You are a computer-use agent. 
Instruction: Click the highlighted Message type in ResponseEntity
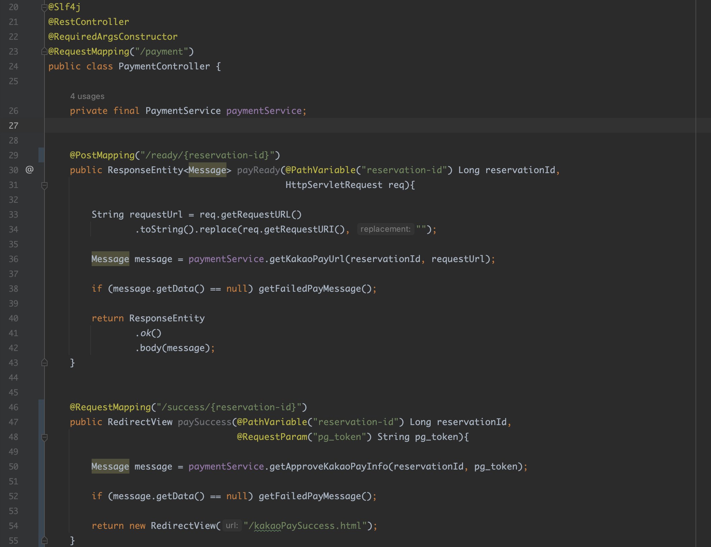[x=207, y=170]
